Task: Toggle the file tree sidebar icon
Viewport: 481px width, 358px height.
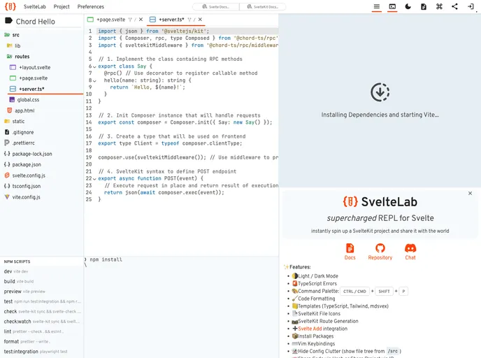Action: point(376,6)
